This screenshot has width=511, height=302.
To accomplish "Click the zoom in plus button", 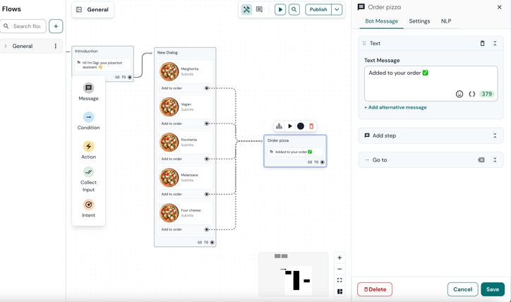I will (339, 258).
